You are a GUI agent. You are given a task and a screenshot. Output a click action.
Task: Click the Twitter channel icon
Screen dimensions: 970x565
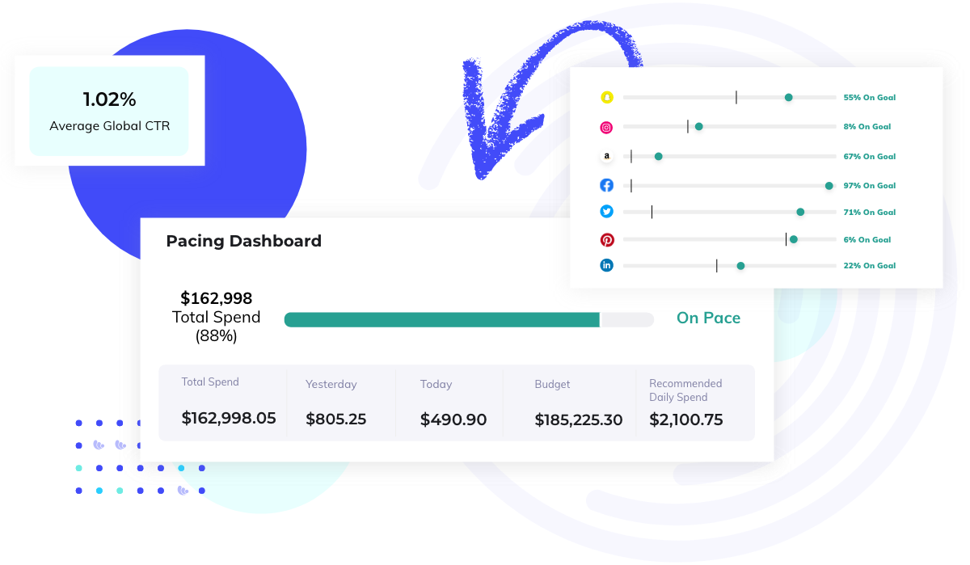[606, 211]
